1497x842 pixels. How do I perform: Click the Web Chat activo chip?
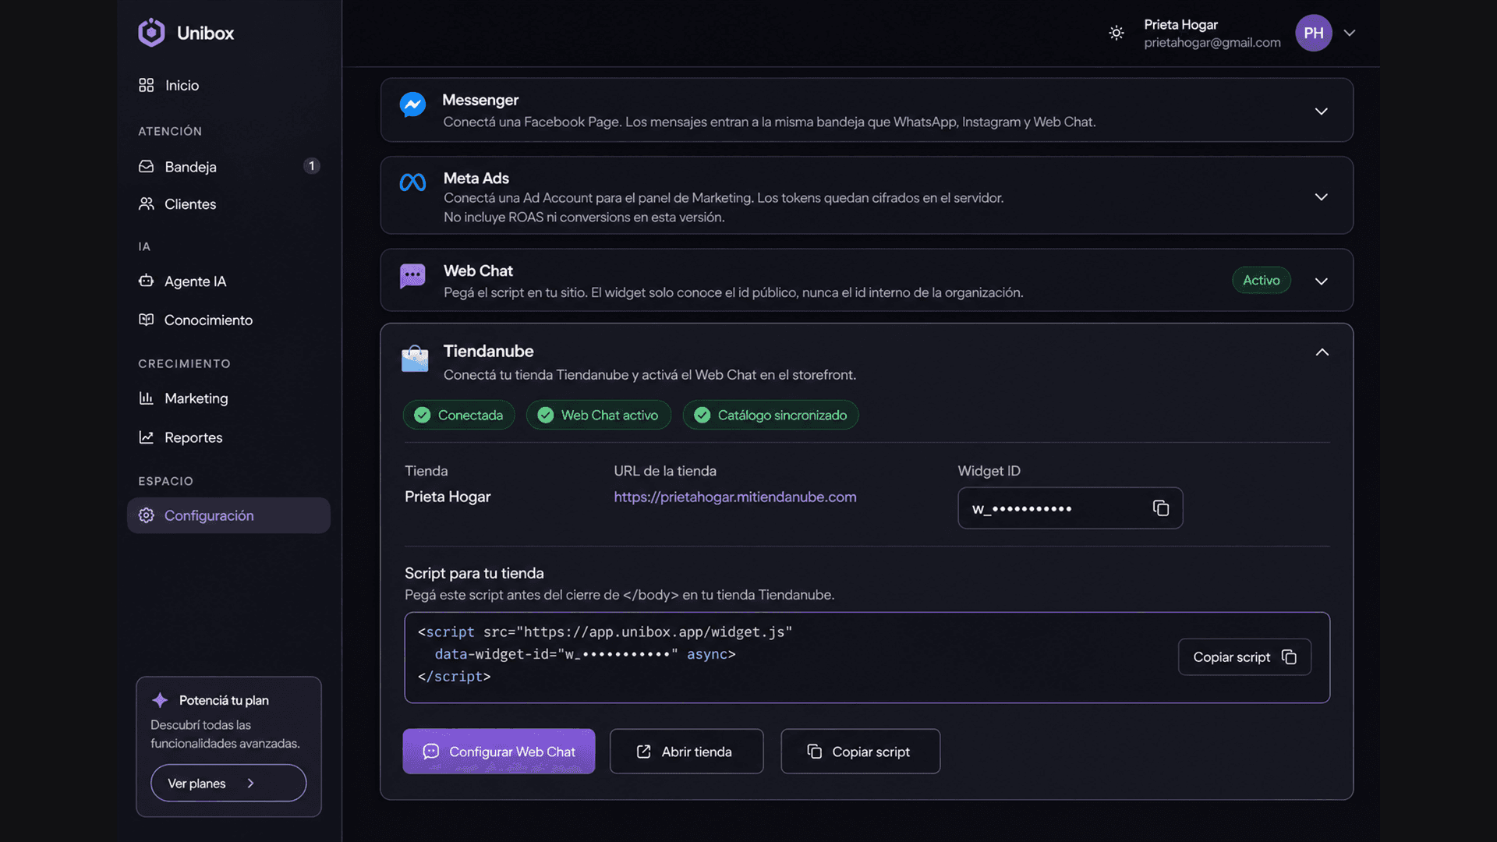pyautogui.click(x=598, y=415)
